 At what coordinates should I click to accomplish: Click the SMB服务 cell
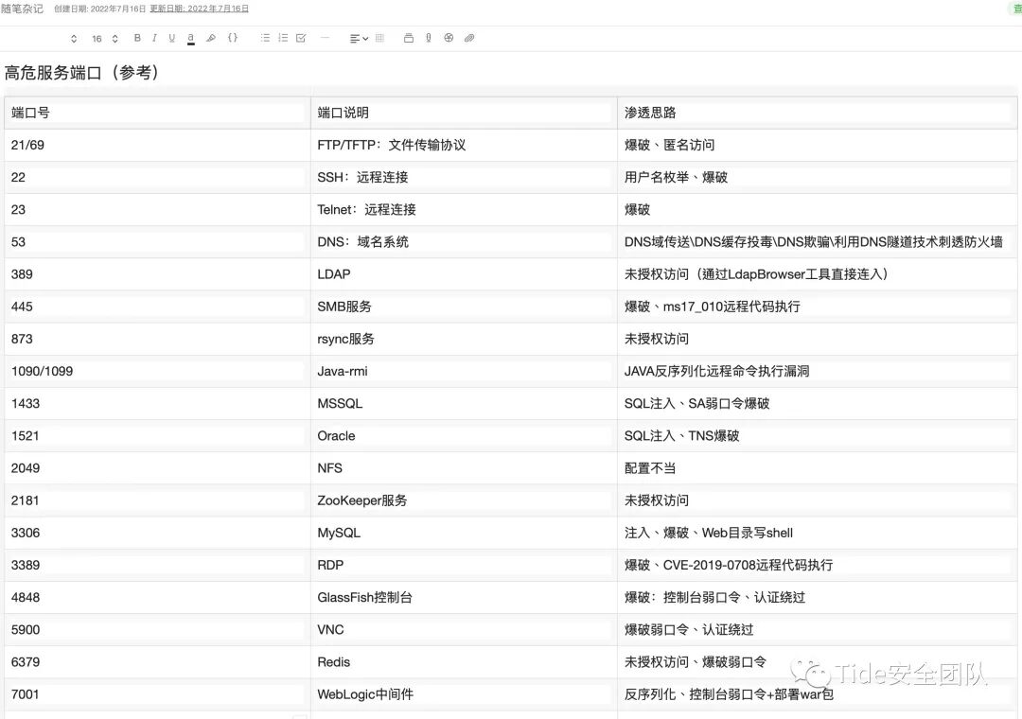tap(464, 307)
